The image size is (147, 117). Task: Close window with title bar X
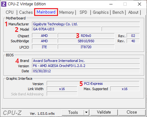click(139, 4)
